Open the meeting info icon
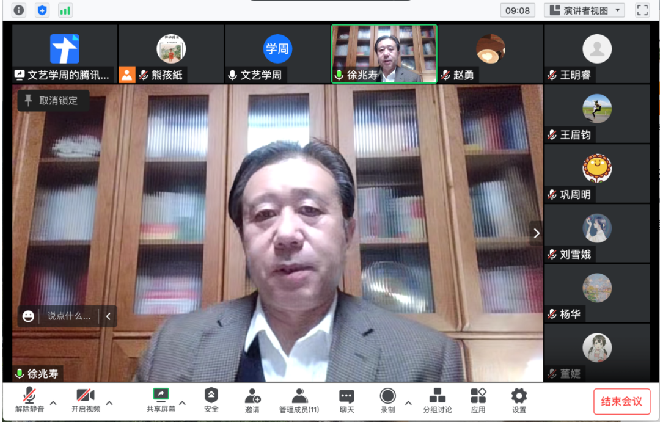The width and height of the screenshot is (660, 422). tap(19, 10)
